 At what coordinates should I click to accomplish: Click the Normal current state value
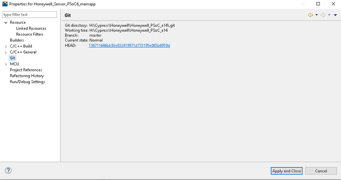click(x=96, y=40)
